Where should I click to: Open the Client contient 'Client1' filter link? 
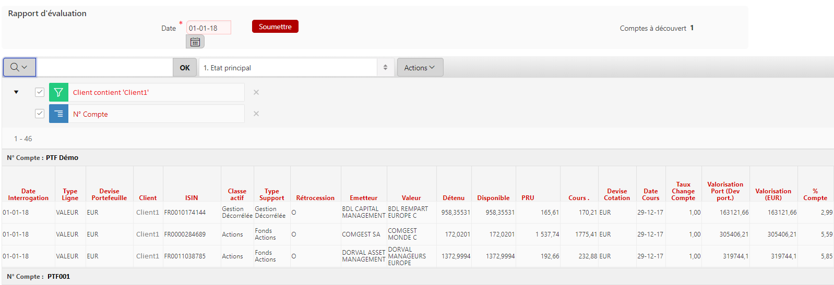click(x=111, y=93)
